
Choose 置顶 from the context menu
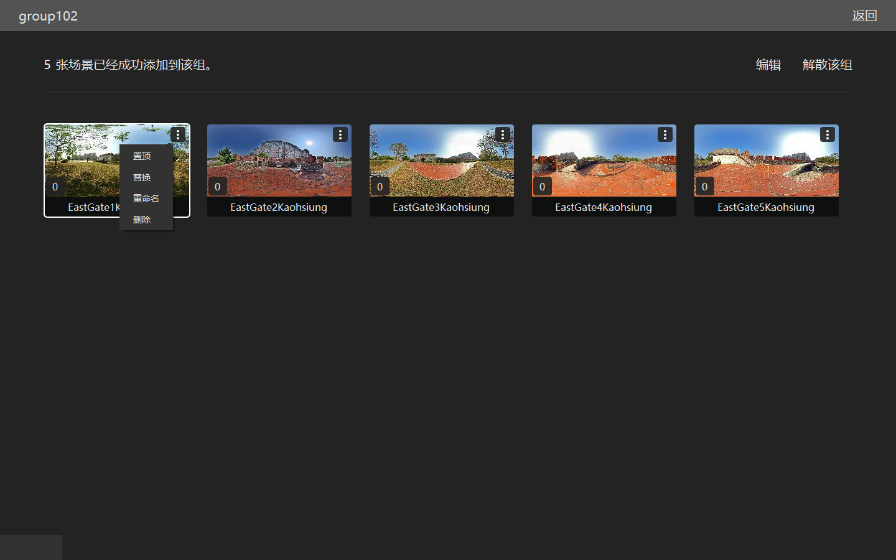click(x=142, y=156)
